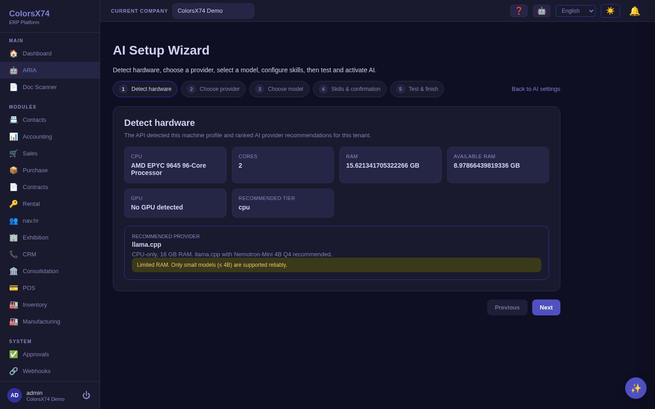This screenshot has width=655, height=409.
Task: Click the help question mark icon
Action: tap(519, 11)
